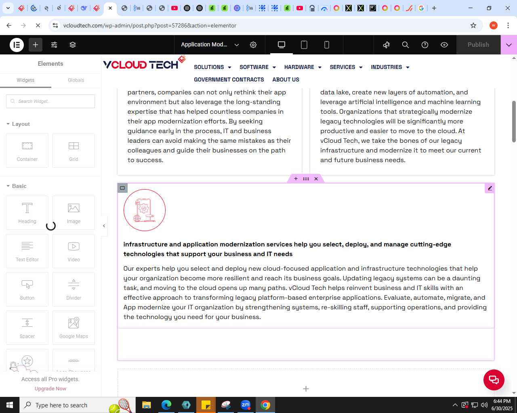Open File Explorer from the taskbar
This screenshot has width=517, height=413.
click(x=146, y=405)
